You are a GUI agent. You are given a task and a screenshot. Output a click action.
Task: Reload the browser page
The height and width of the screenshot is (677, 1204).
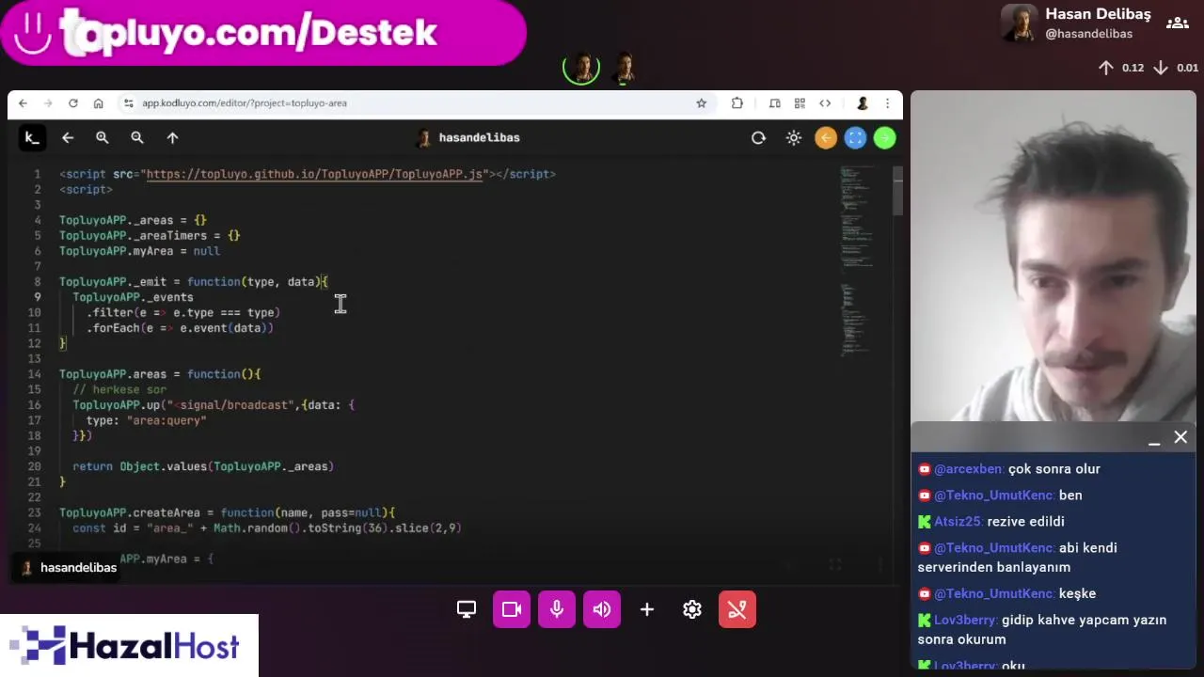73,103
